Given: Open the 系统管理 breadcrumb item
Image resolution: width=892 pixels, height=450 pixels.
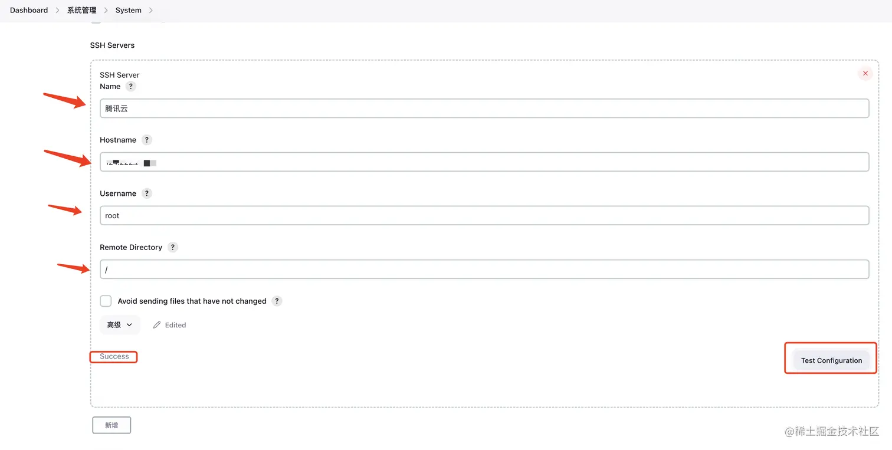Looking at the screenshot, I should [x=81, y=10].
